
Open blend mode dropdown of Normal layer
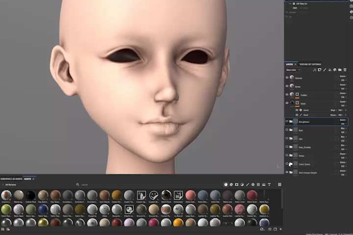(x=343, y=76)
